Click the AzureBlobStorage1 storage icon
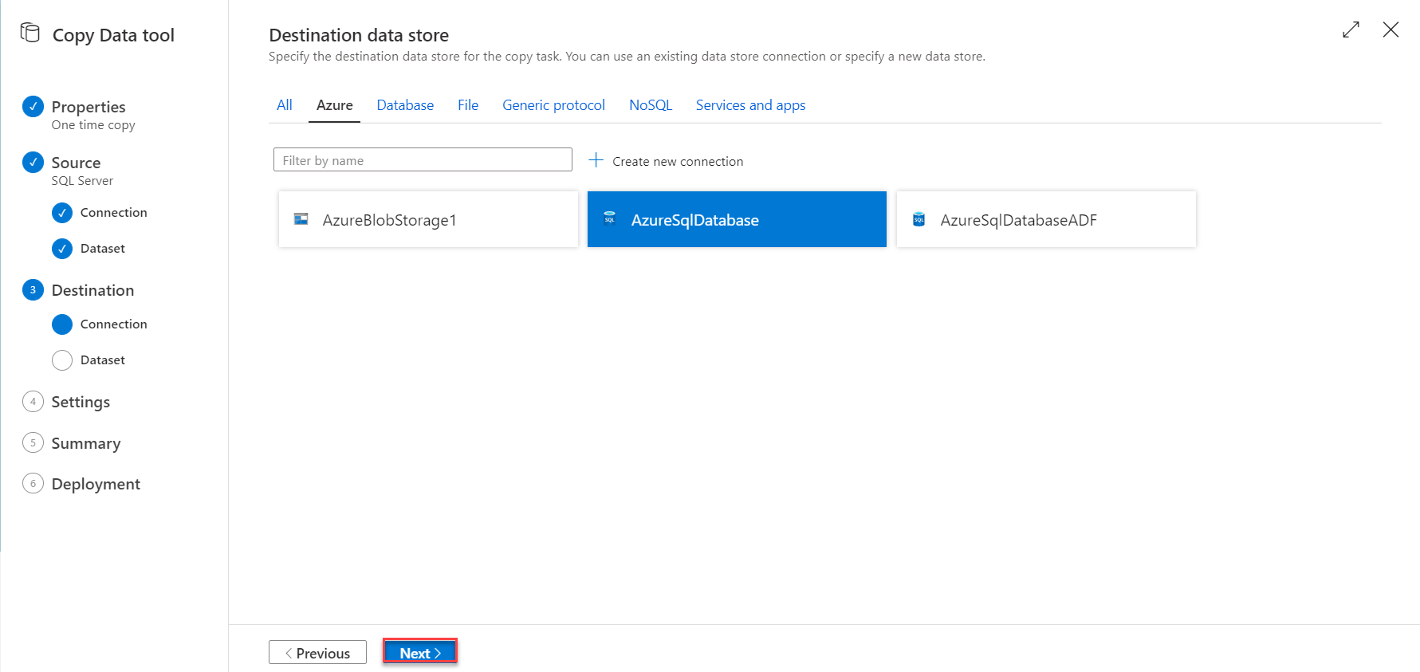 point(301,219)
